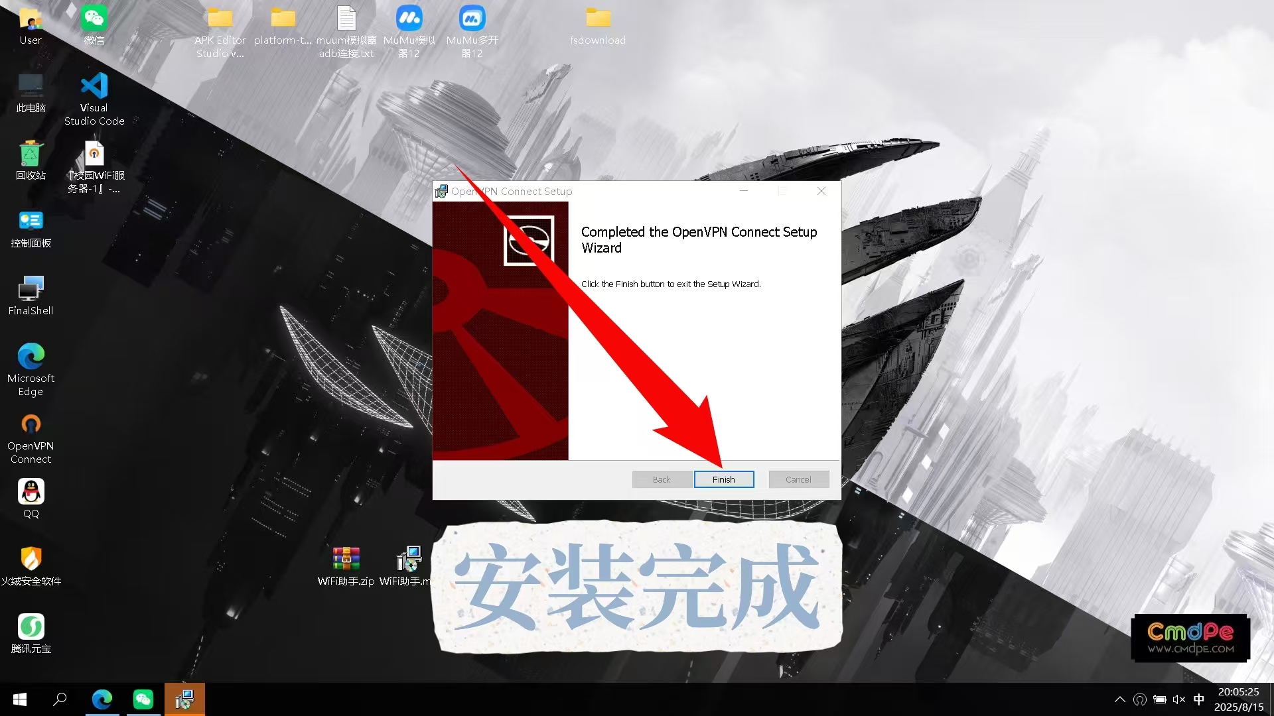This screenshot has height=716, width=1274.
Task: Select the QQ desktop icon
Action: (31, 499)
